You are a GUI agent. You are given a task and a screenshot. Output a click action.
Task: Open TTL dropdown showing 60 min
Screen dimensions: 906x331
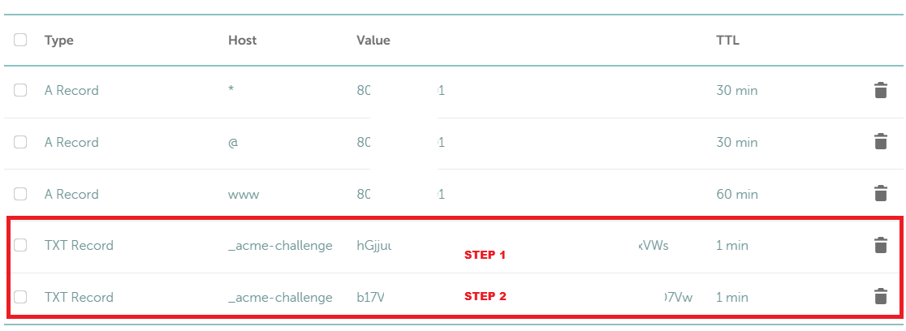click(736, 194)
